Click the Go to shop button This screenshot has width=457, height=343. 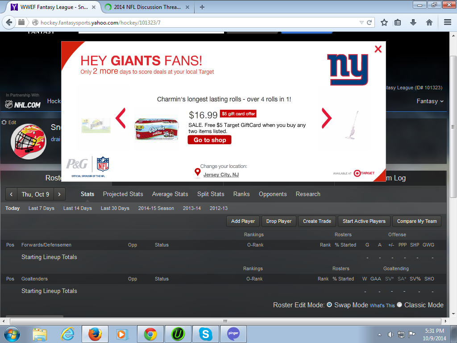pyautogui.click(x=209, y=140)
